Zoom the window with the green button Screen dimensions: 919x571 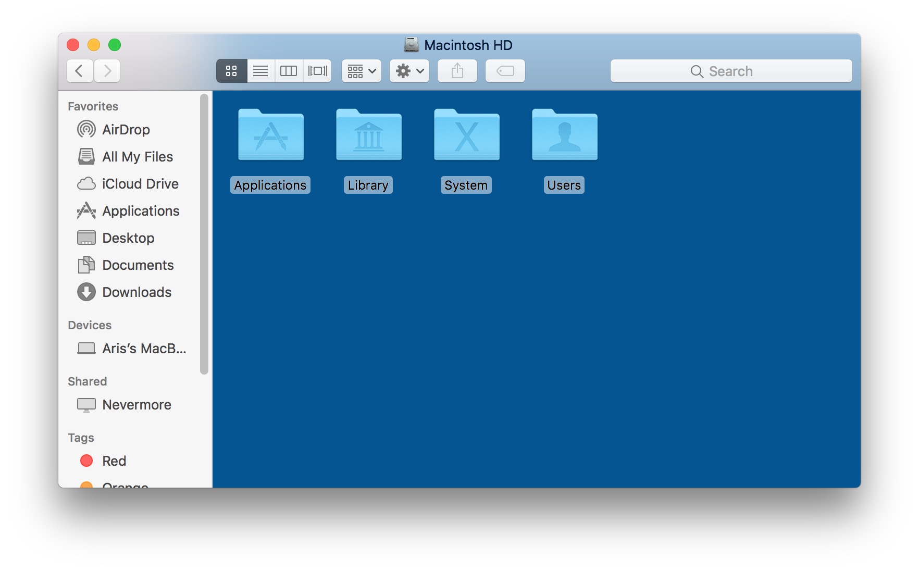pyautogui.click(x=115, y=45)
